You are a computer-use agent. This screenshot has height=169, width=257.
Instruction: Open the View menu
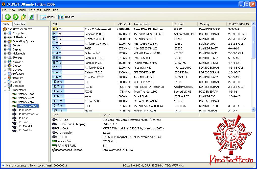(12, 10)
